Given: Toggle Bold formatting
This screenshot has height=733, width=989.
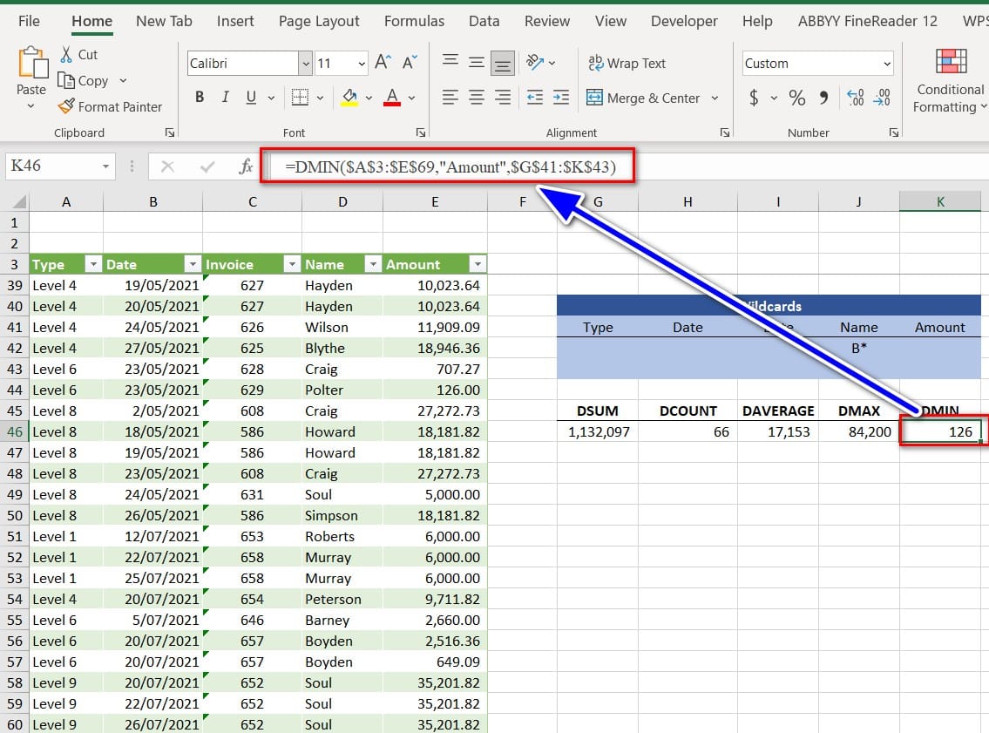Looking at the screenshot, I should pyautogui.click(x=200, y=98).
